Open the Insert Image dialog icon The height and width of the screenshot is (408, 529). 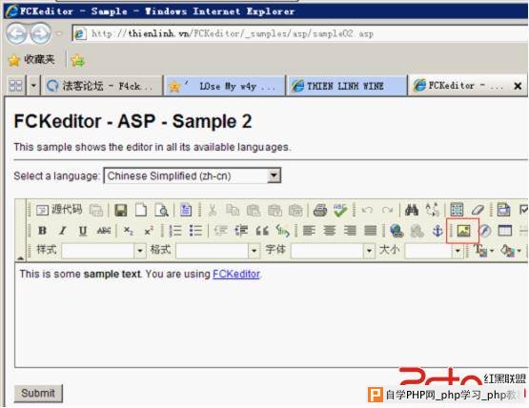(x=463, y=231)
